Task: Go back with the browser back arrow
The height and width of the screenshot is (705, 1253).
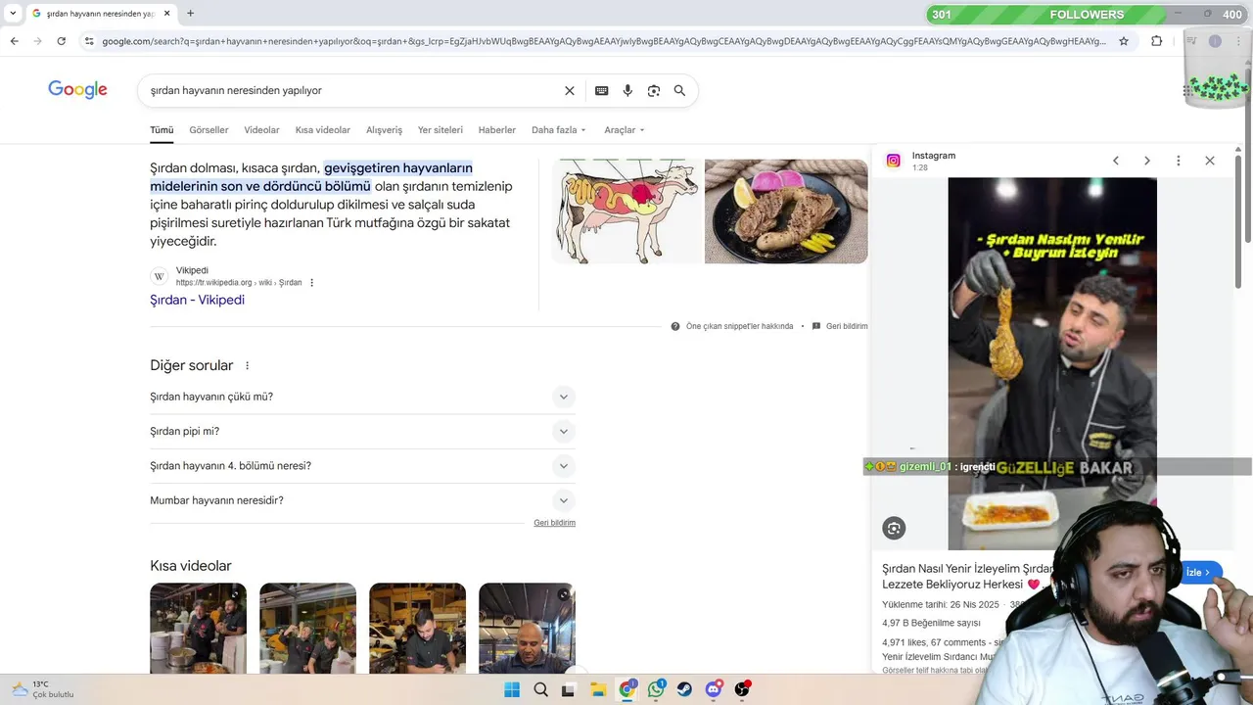Action: coord(14,41)
